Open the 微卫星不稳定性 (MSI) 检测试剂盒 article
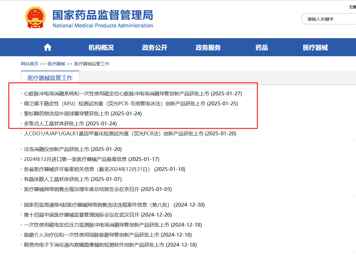This screenshot has width=356, height=255. [131, 103]
